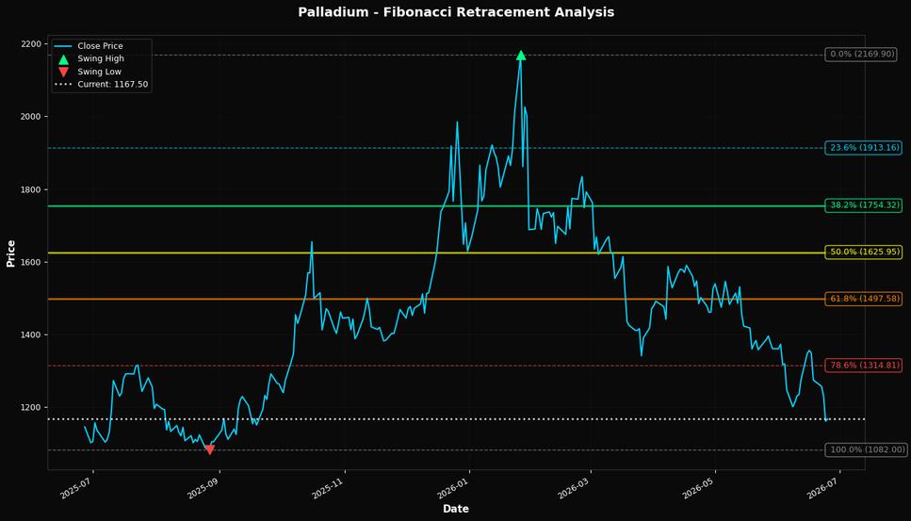Viewport: 911px width, 521px height.
Task: Click the 2026-05 x-axis date label
Action: point(699,488)
